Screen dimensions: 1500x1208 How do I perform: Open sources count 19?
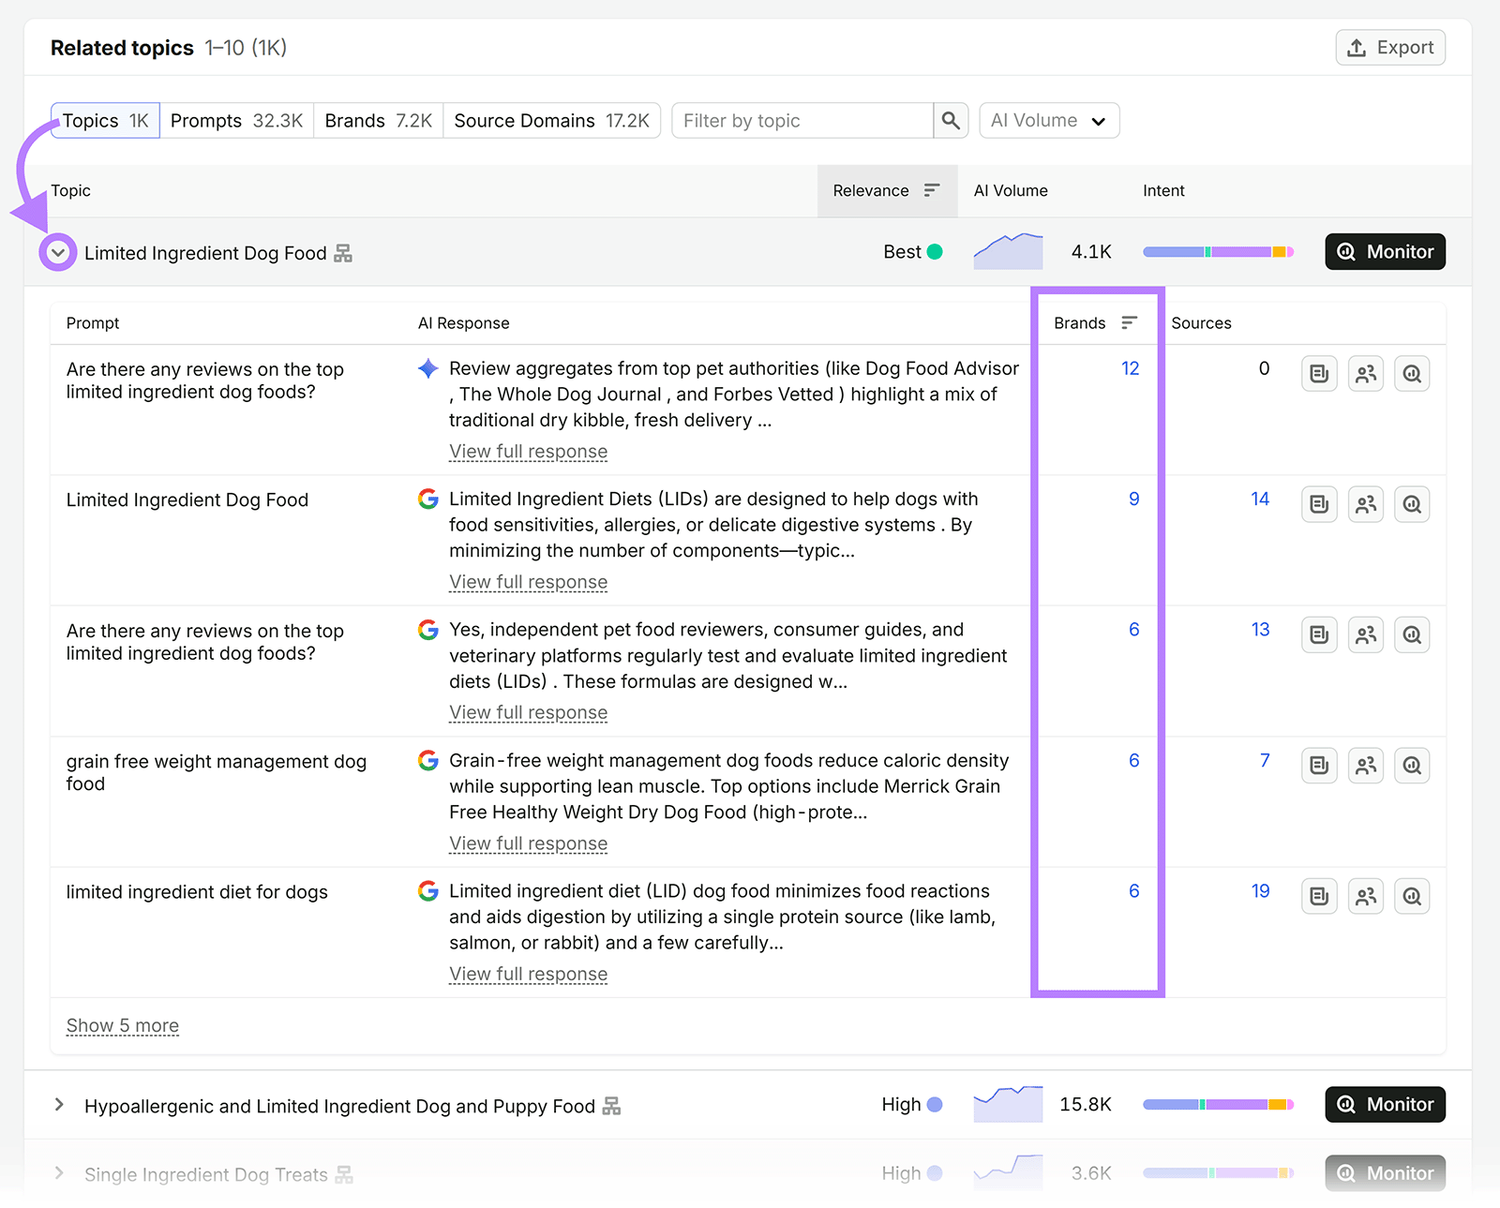coord(1260,890)
